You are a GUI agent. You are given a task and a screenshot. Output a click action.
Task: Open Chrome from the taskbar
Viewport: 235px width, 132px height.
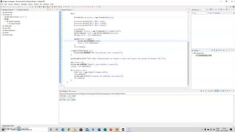pos(69,129)
